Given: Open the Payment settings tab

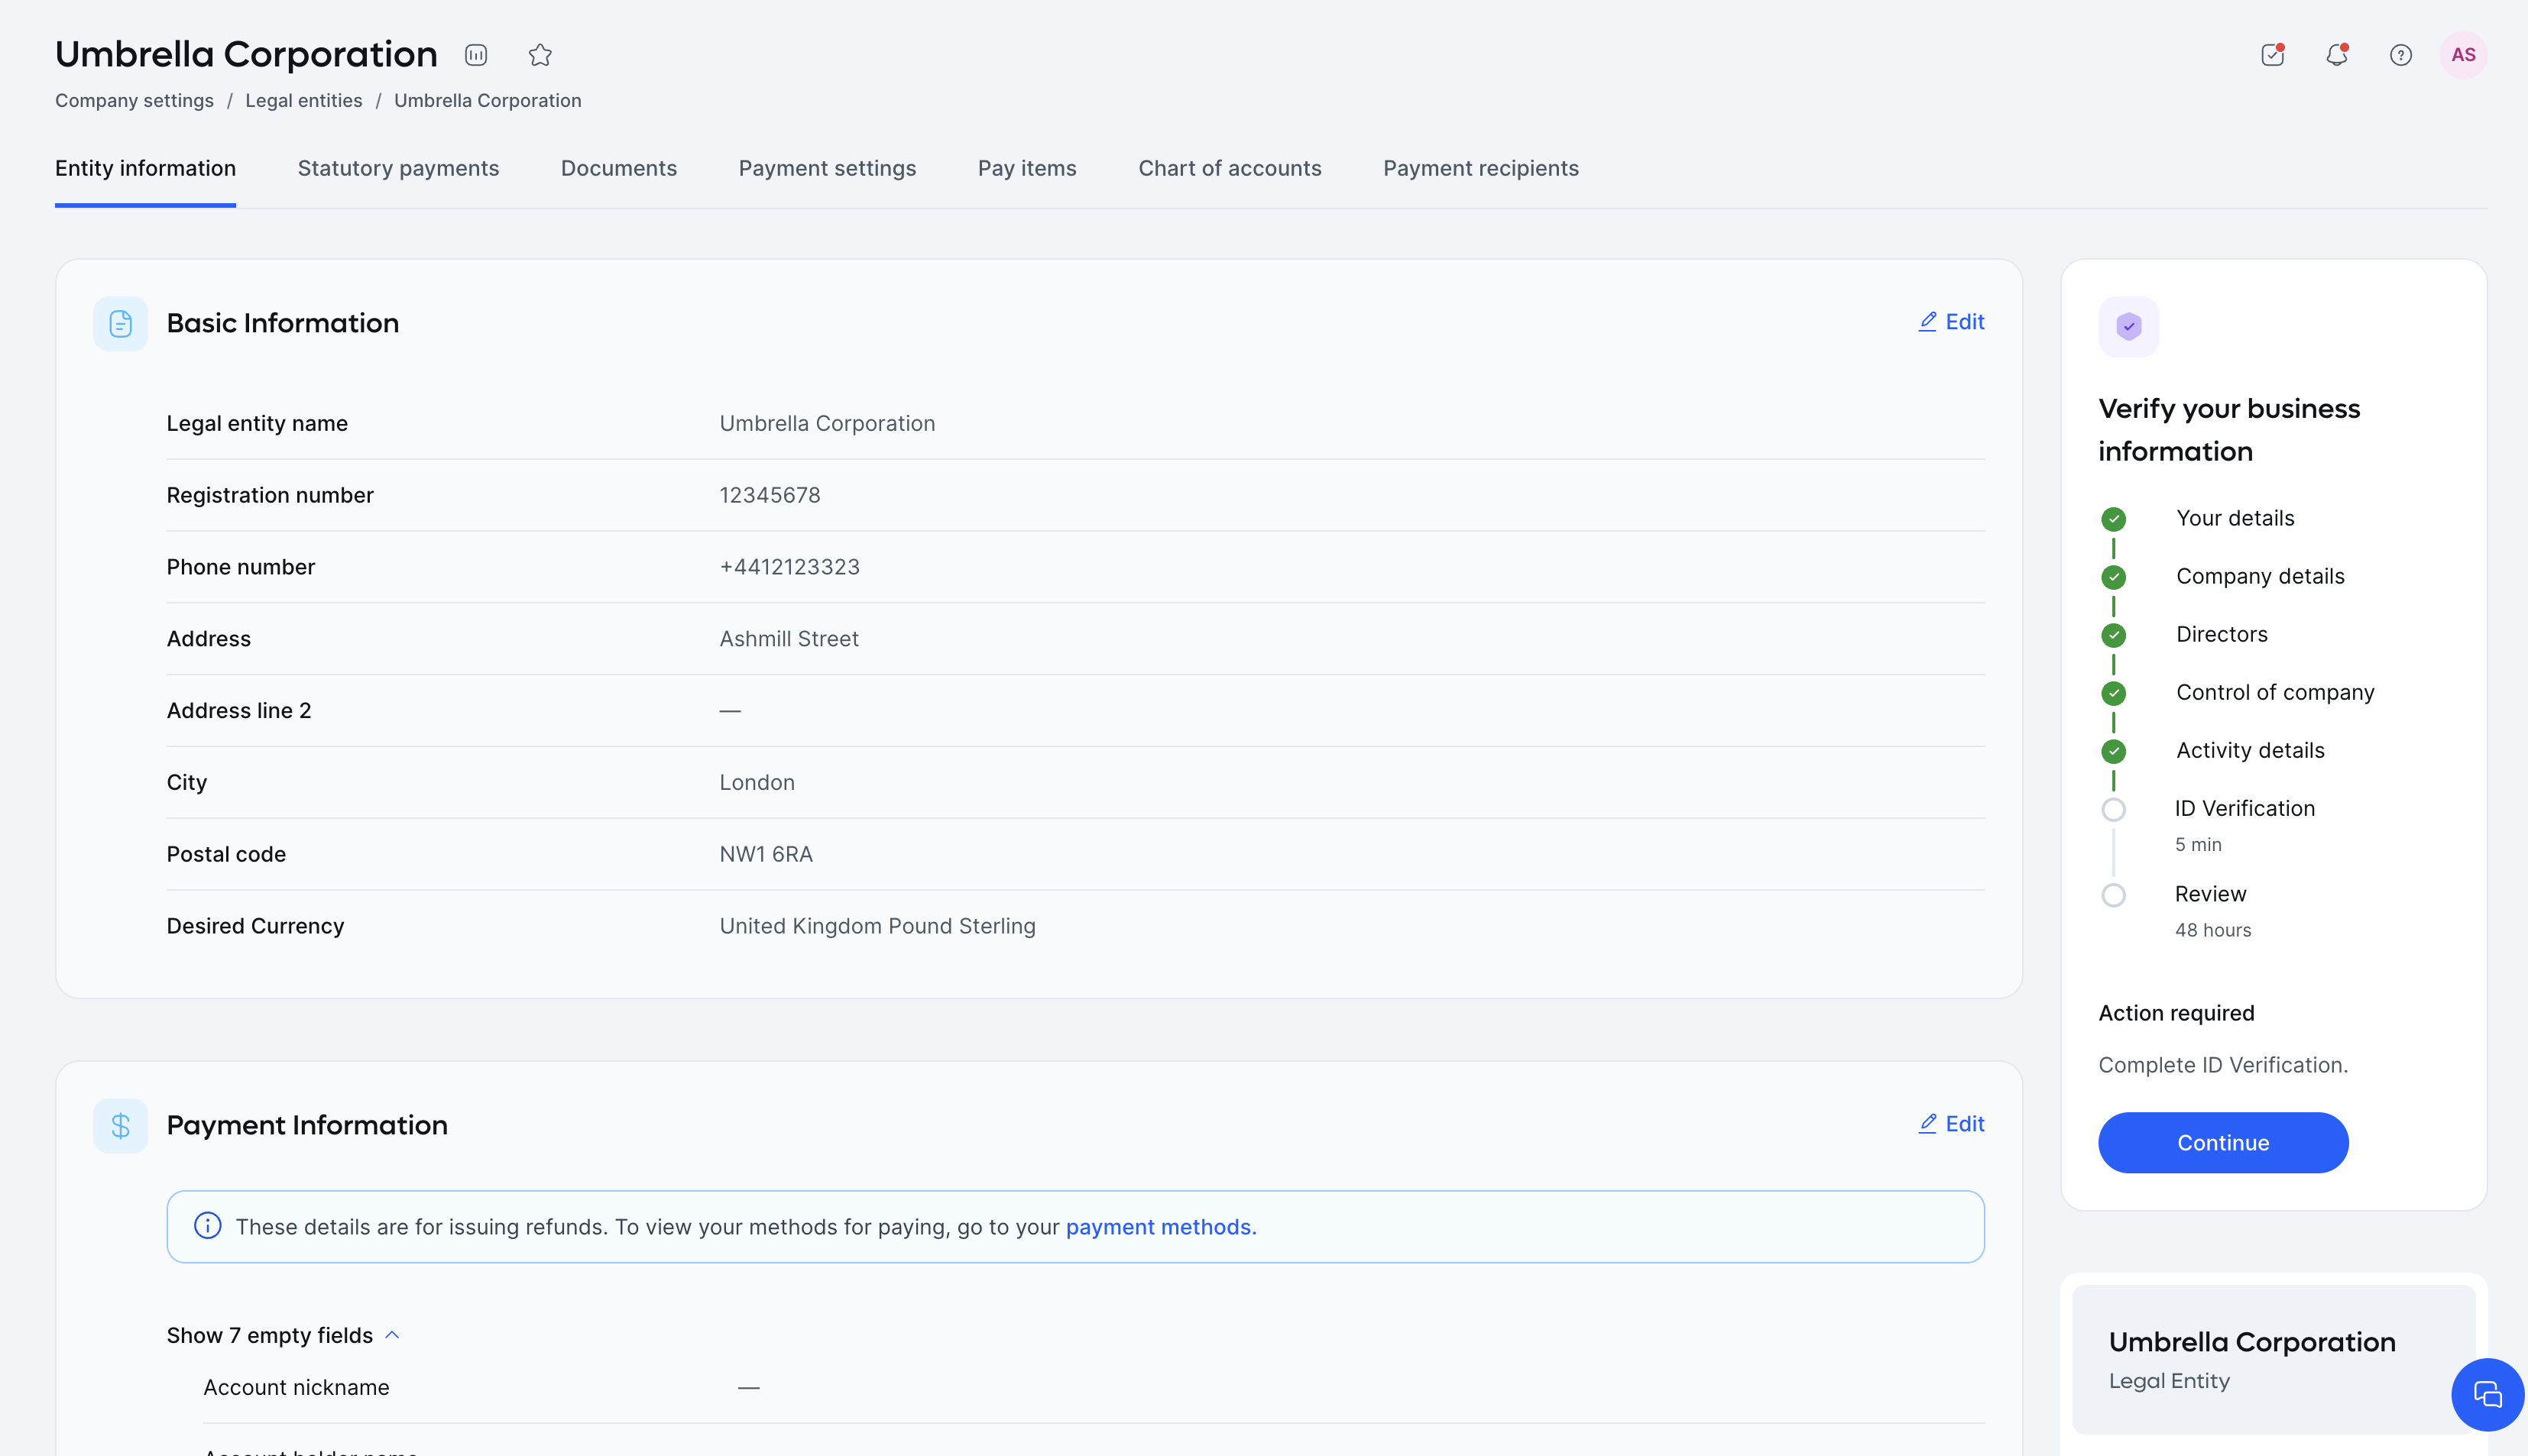Looking at the screenshot, I should coord(828,168).
